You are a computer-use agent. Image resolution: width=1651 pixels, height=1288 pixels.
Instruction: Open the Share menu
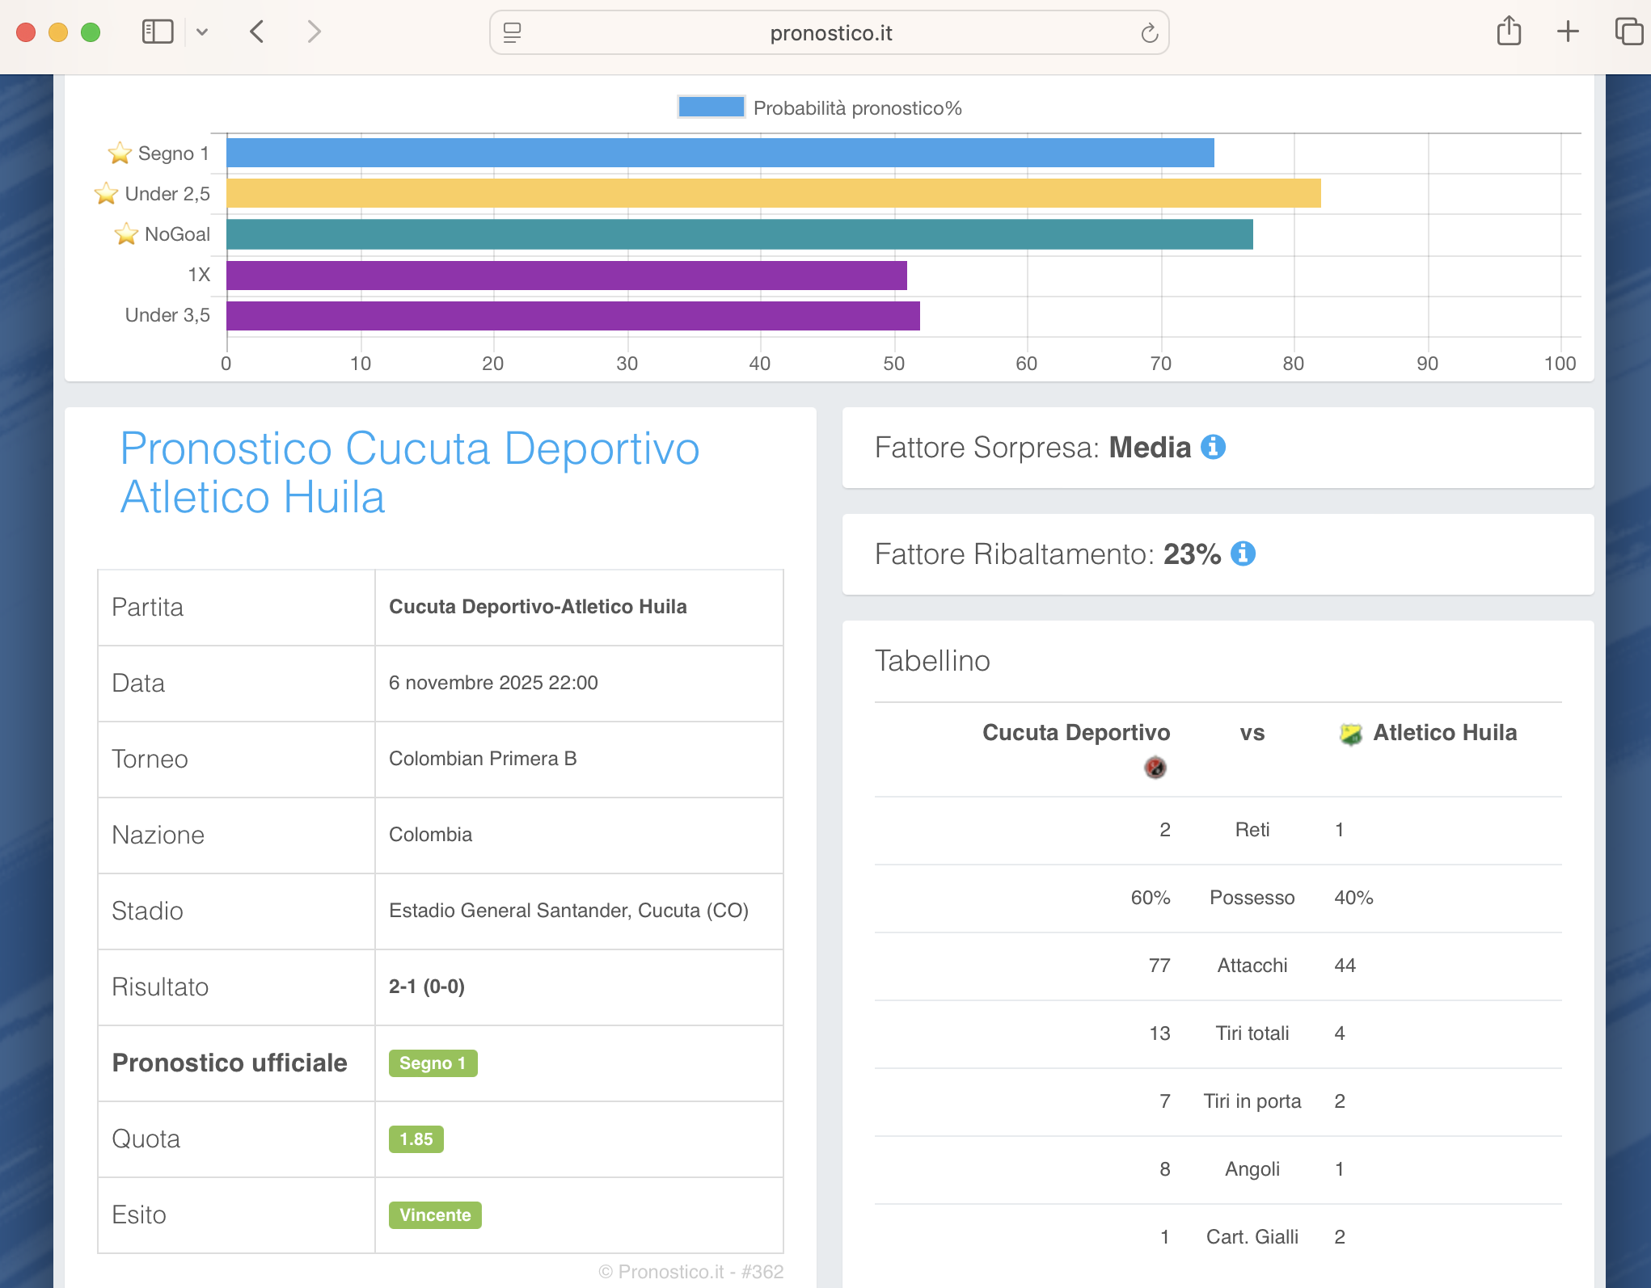(1509, 32)
